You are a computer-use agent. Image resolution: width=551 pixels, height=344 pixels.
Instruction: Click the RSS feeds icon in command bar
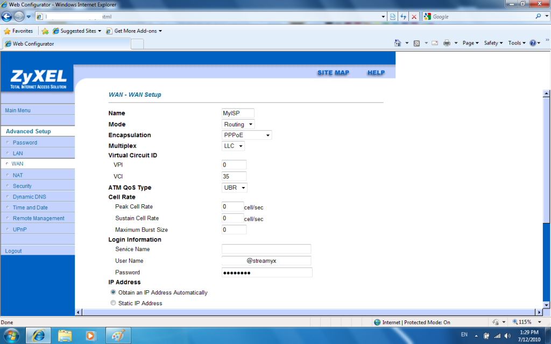pos(416,43)
